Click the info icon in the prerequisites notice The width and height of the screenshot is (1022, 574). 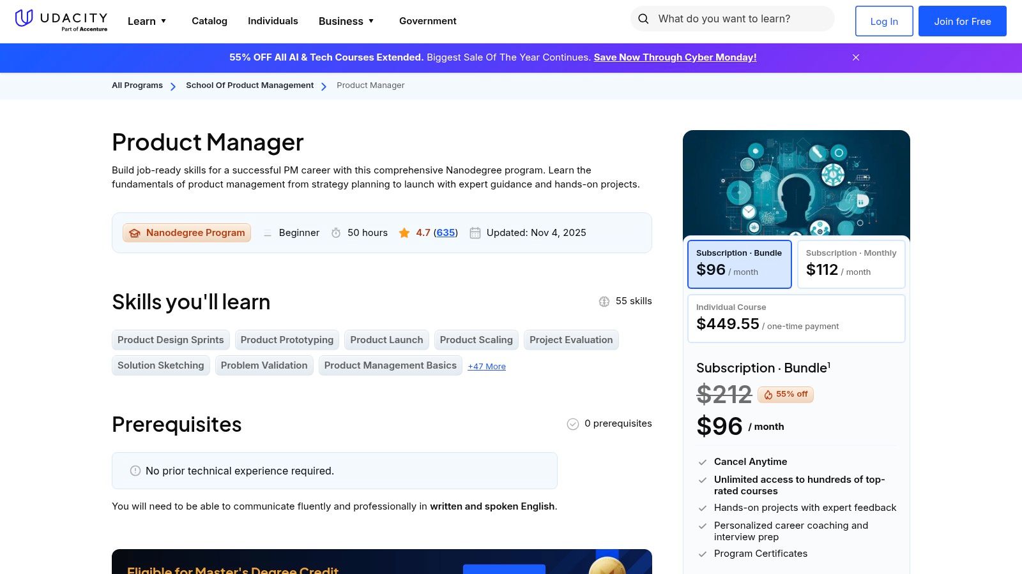pos(135,470)
